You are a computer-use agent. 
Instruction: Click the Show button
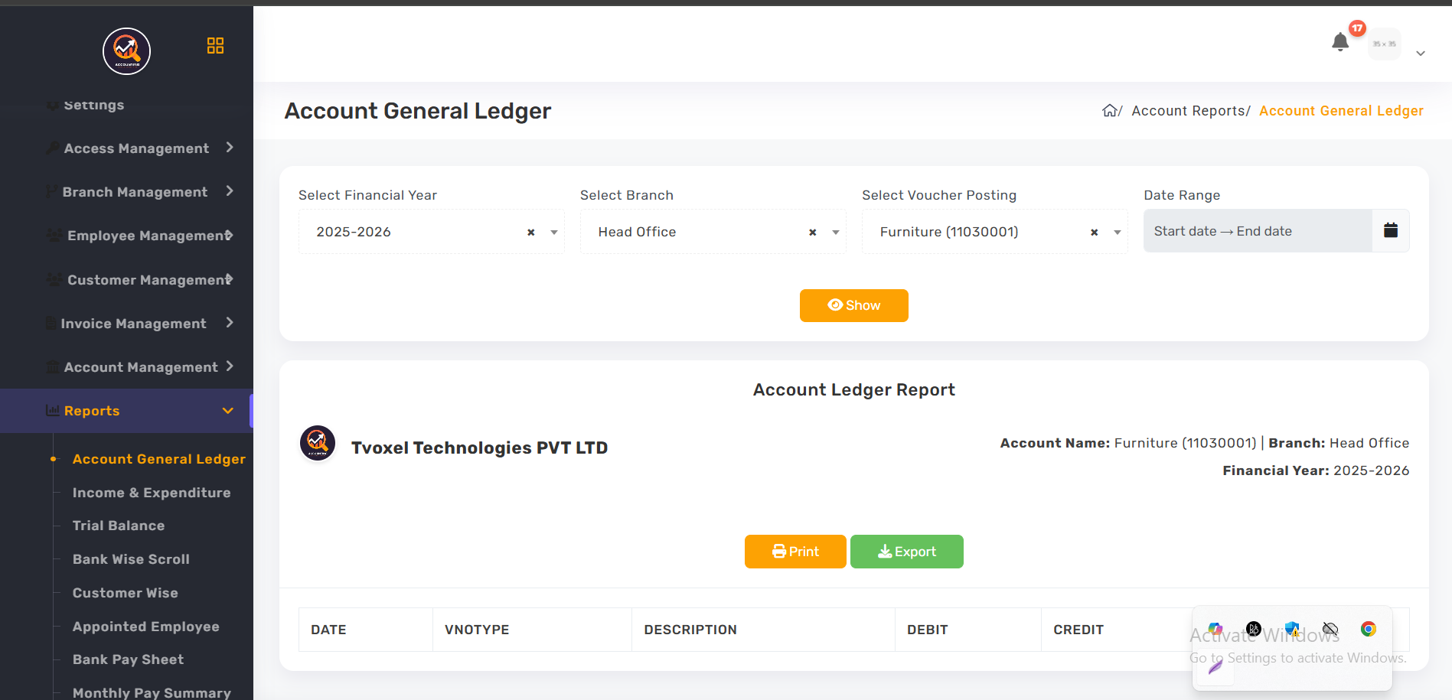tap(853, 305)
